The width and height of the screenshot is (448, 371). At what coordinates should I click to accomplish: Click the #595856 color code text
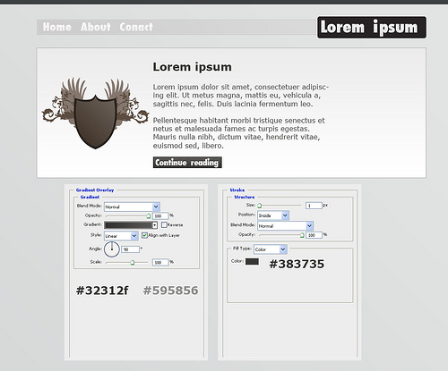pos(171,291)
